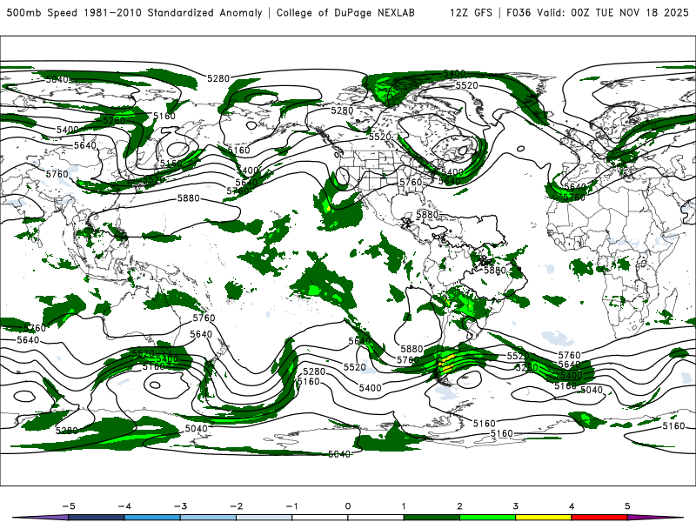Click the '2' colorbar tick label

point(459,506)
